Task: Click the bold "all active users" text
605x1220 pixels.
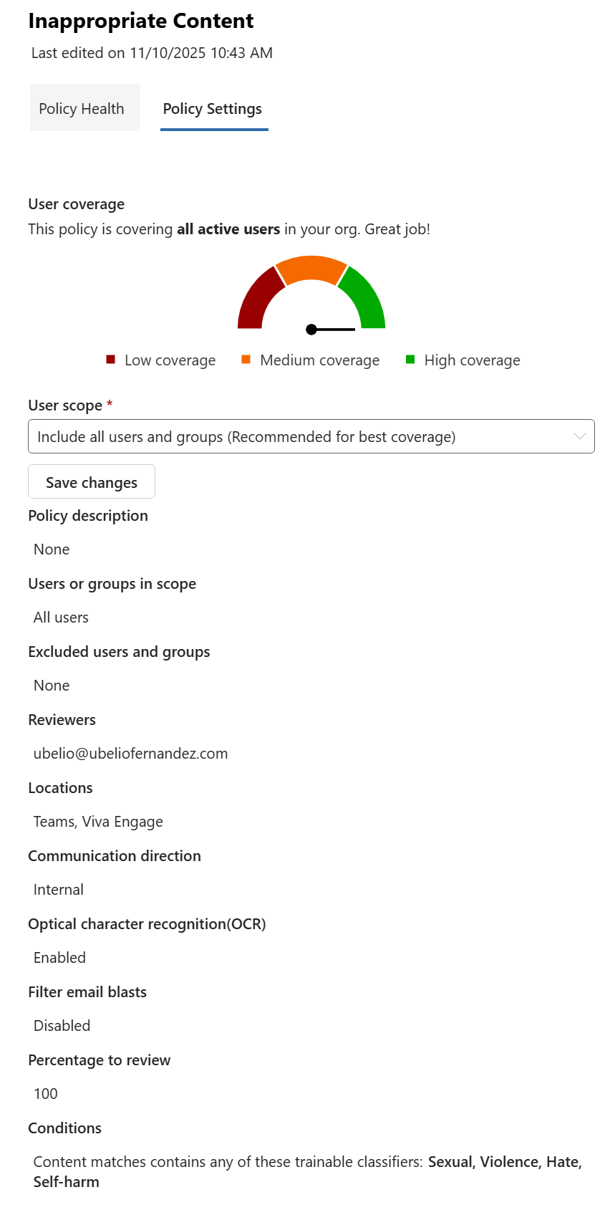Action: 228,229
